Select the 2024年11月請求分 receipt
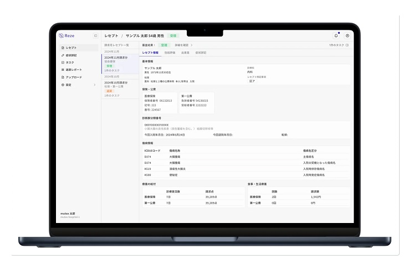The image size is (413, 275). tap(116, 58)
